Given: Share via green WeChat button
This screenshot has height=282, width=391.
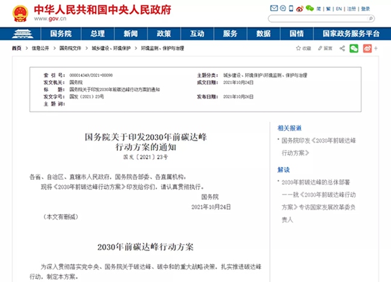Looking at the screenshot, I should click(354, 48).
